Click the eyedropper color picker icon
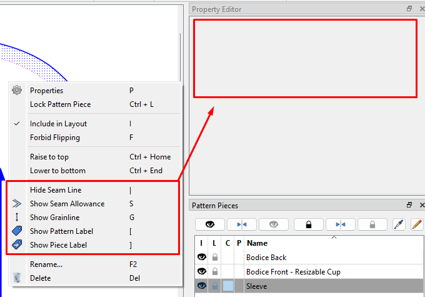This screenshot has height=297, width=425. pos(398,224)
